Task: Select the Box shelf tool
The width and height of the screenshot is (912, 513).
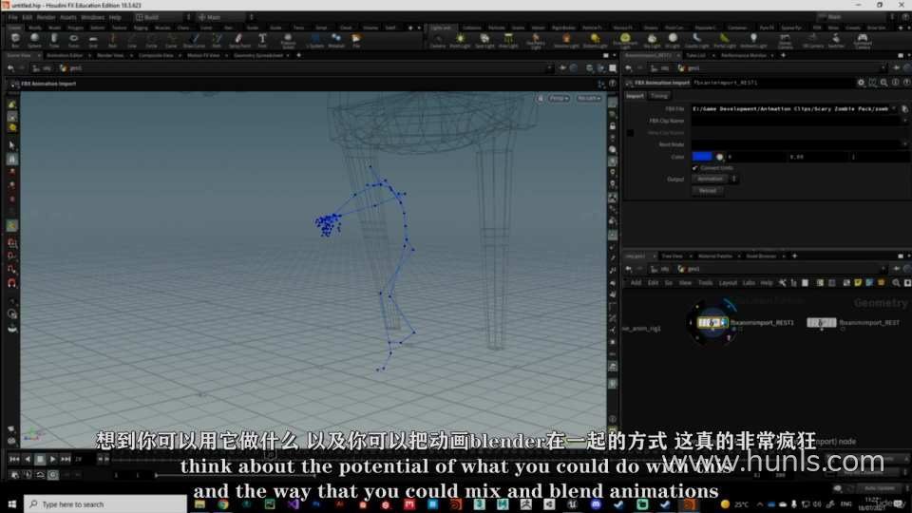Action: click(15, 40)
